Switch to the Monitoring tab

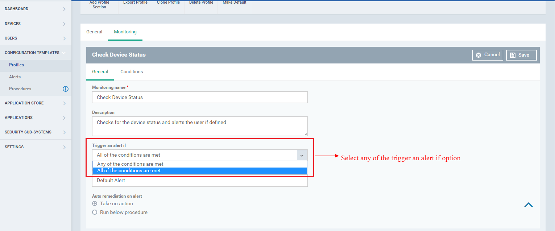pos(125,32)
